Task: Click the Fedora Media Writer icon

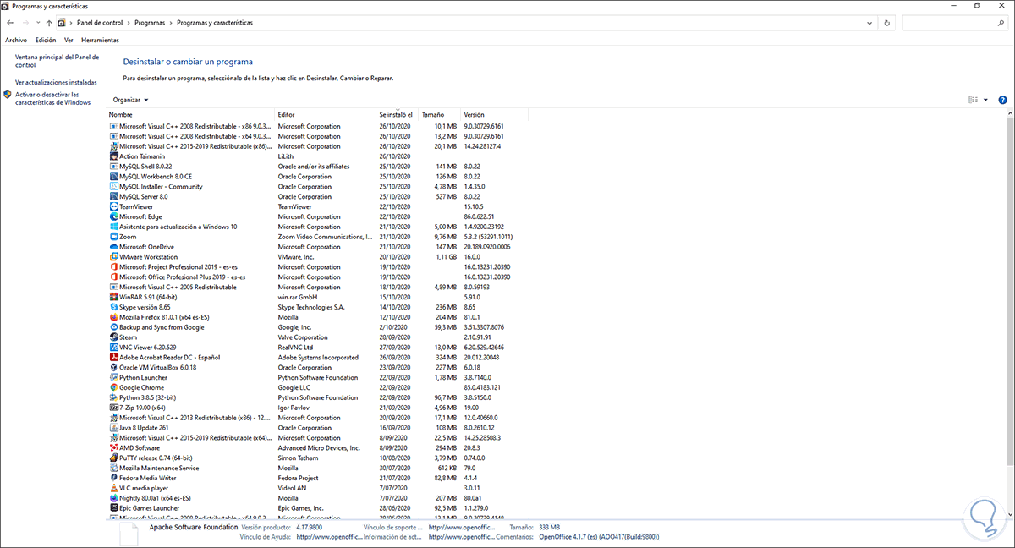Action: tap(113, 479)
